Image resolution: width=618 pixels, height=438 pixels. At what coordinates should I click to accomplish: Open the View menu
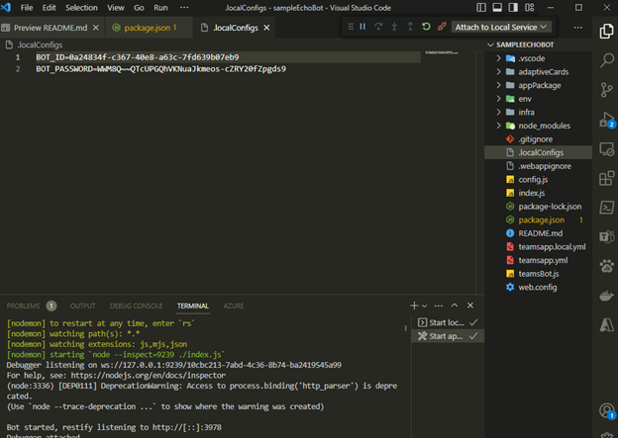[x=116, y=8]
